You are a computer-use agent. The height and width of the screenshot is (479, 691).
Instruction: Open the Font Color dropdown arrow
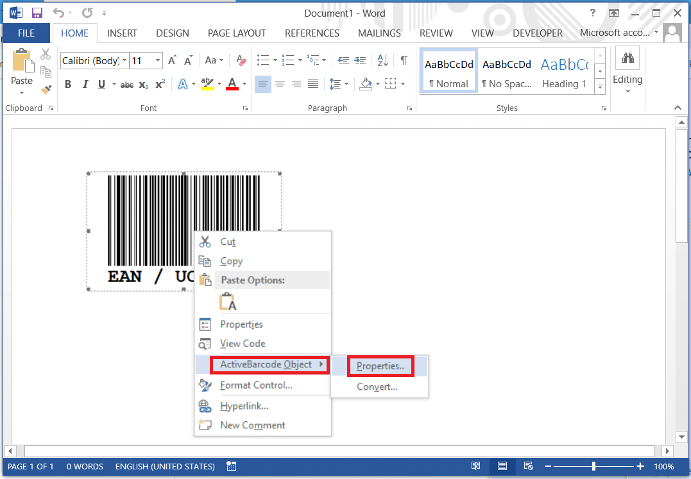(x=244, y=84)
